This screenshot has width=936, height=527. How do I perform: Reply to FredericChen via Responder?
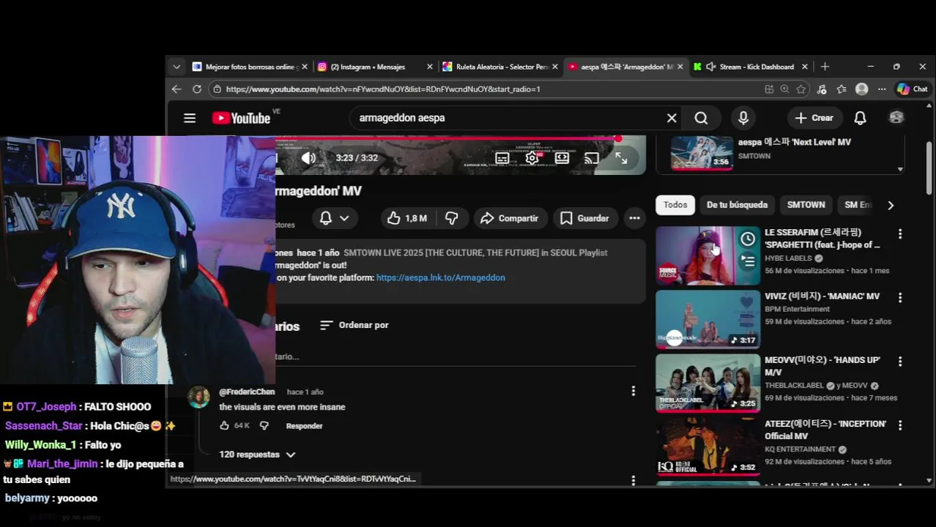[x=304, y=426]
